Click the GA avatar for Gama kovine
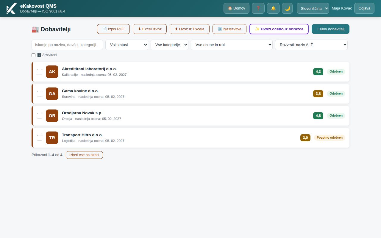The image size is (381, 238). click(52, 94)
